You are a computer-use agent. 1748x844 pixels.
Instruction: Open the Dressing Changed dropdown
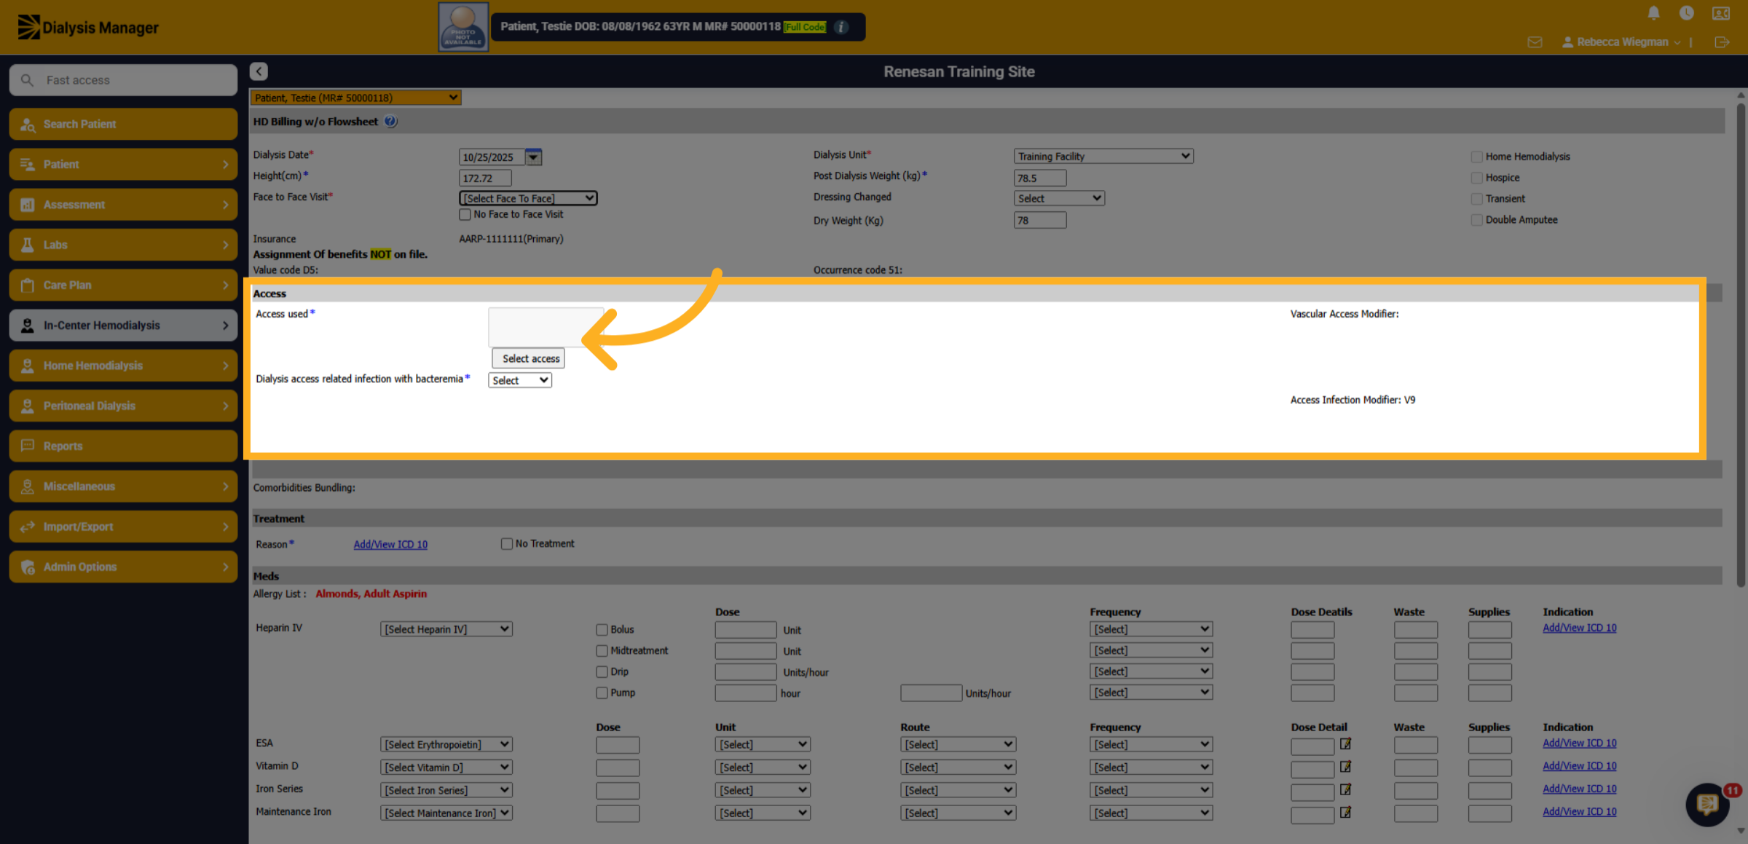coord(1059,198)
